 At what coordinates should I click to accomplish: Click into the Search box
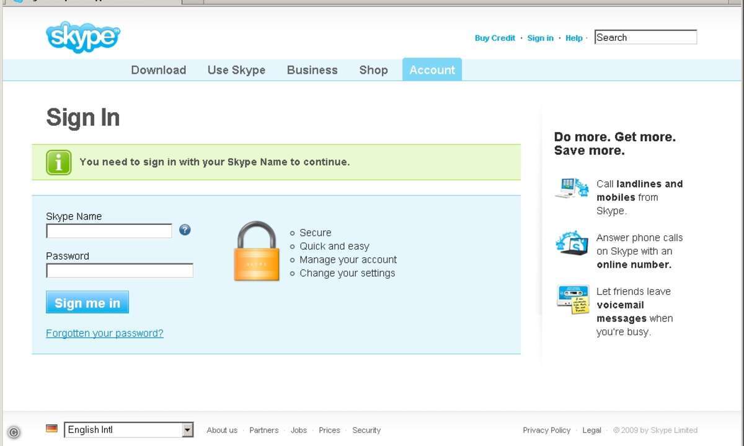645,37
